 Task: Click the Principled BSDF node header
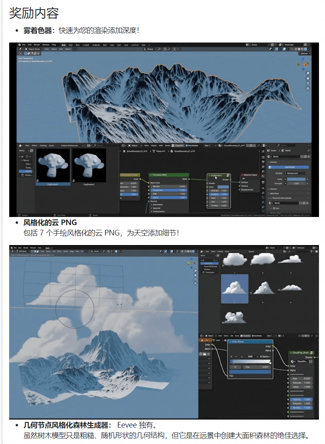point(169,175)
